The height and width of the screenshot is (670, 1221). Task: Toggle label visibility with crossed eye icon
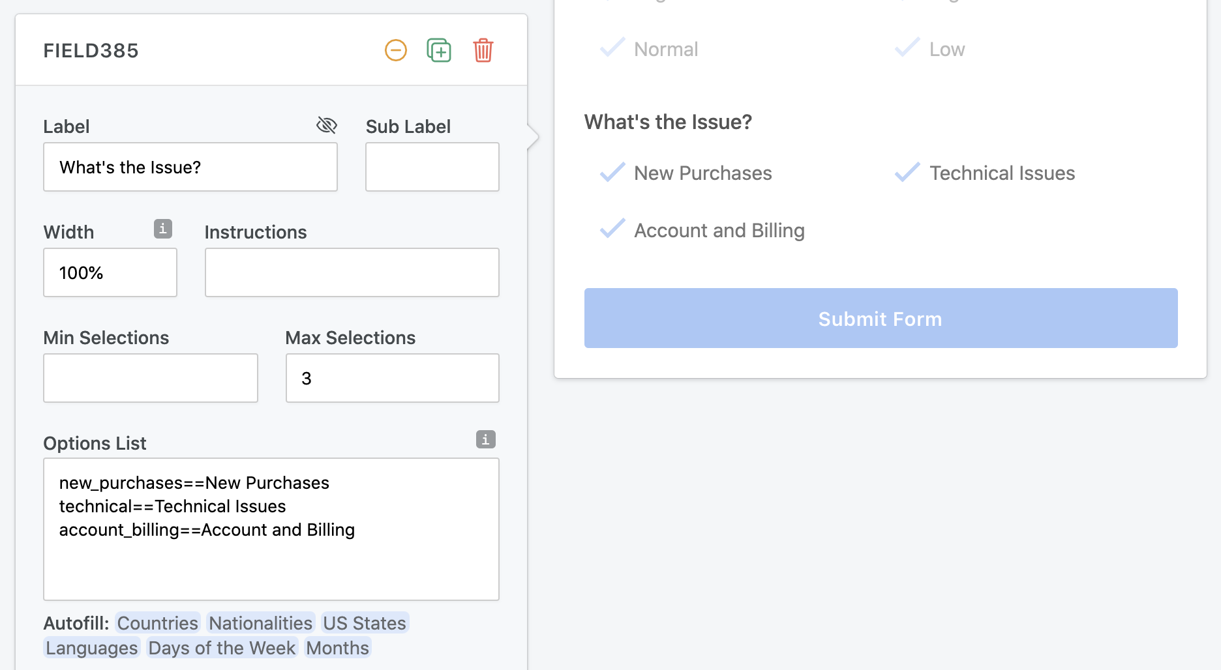(x=327, y=124)
